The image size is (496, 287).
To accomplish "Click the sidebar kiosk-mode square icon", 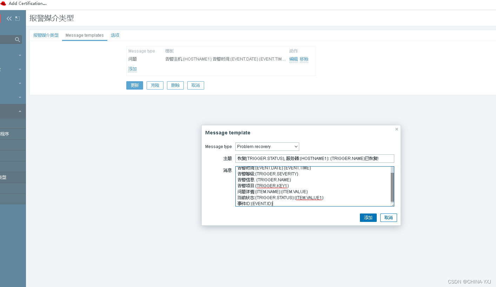I will (18, 19).
